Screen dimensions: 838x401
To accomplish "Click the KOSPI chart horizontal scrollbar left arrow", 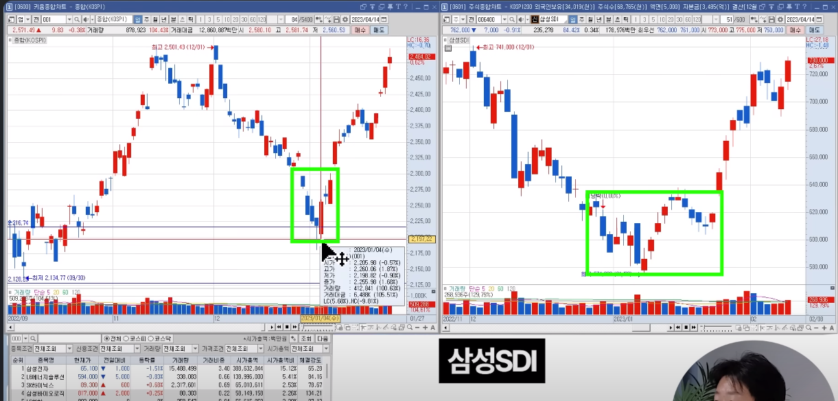I will point(10,327).
